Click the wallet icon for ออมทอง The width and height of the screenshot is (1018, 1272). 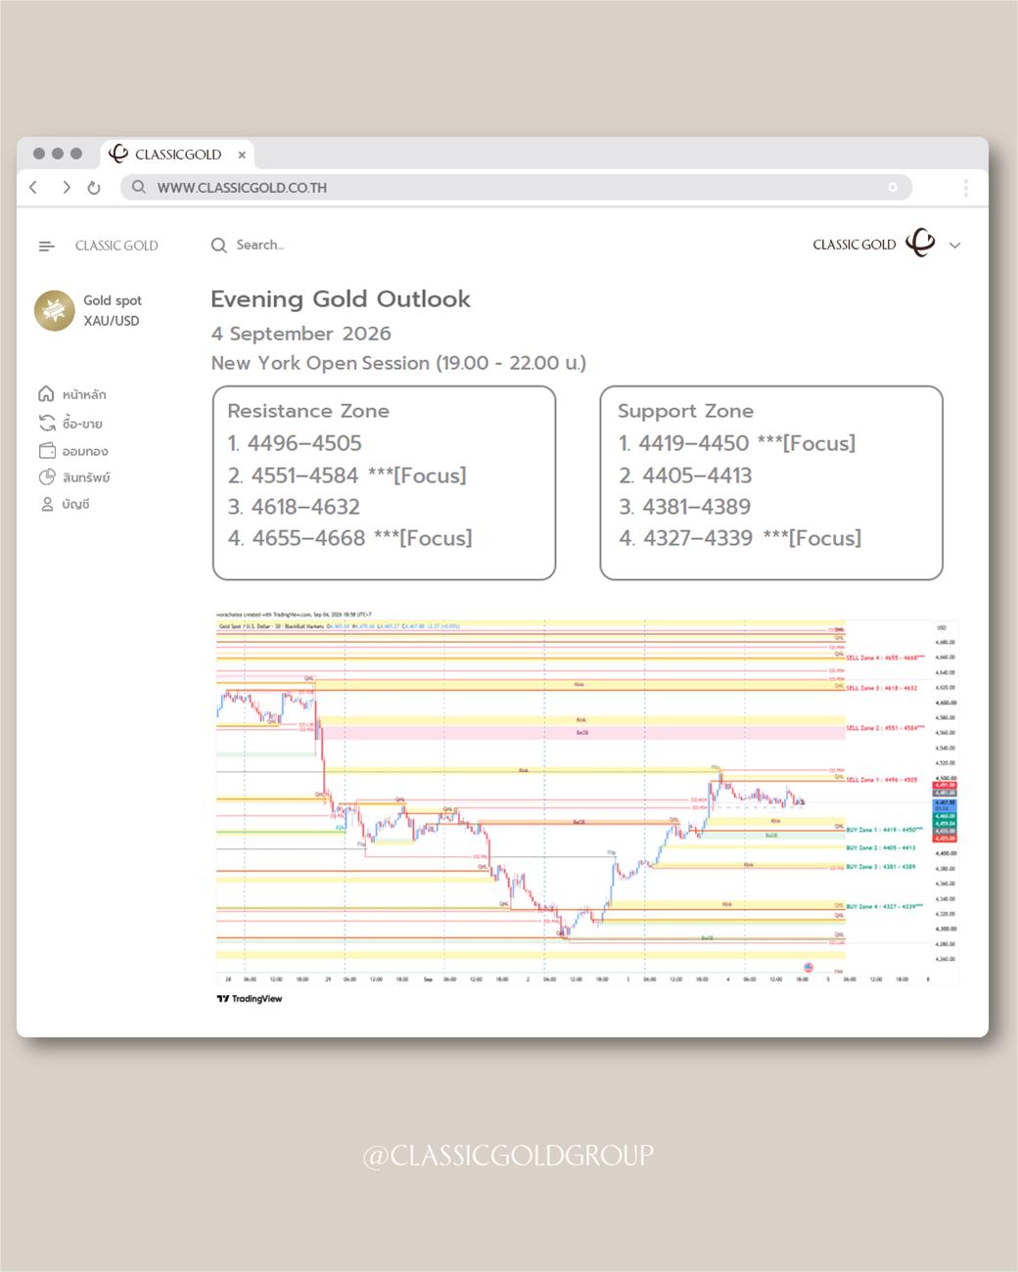tap(47, 450)
